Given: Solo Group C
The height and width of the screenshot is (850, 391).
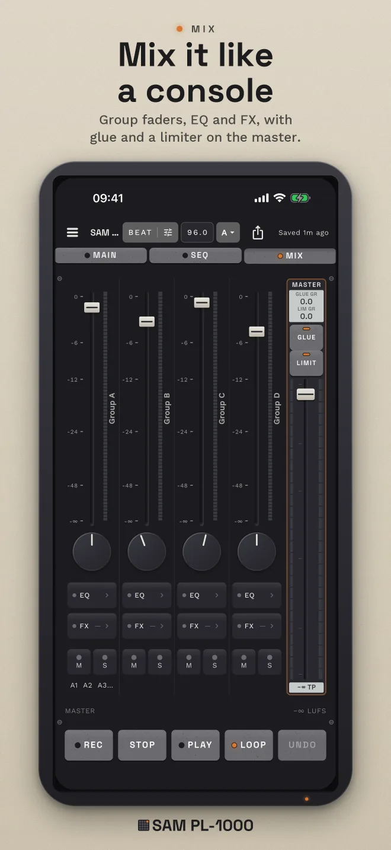Looking at the screenshot, I should [214, 662].
